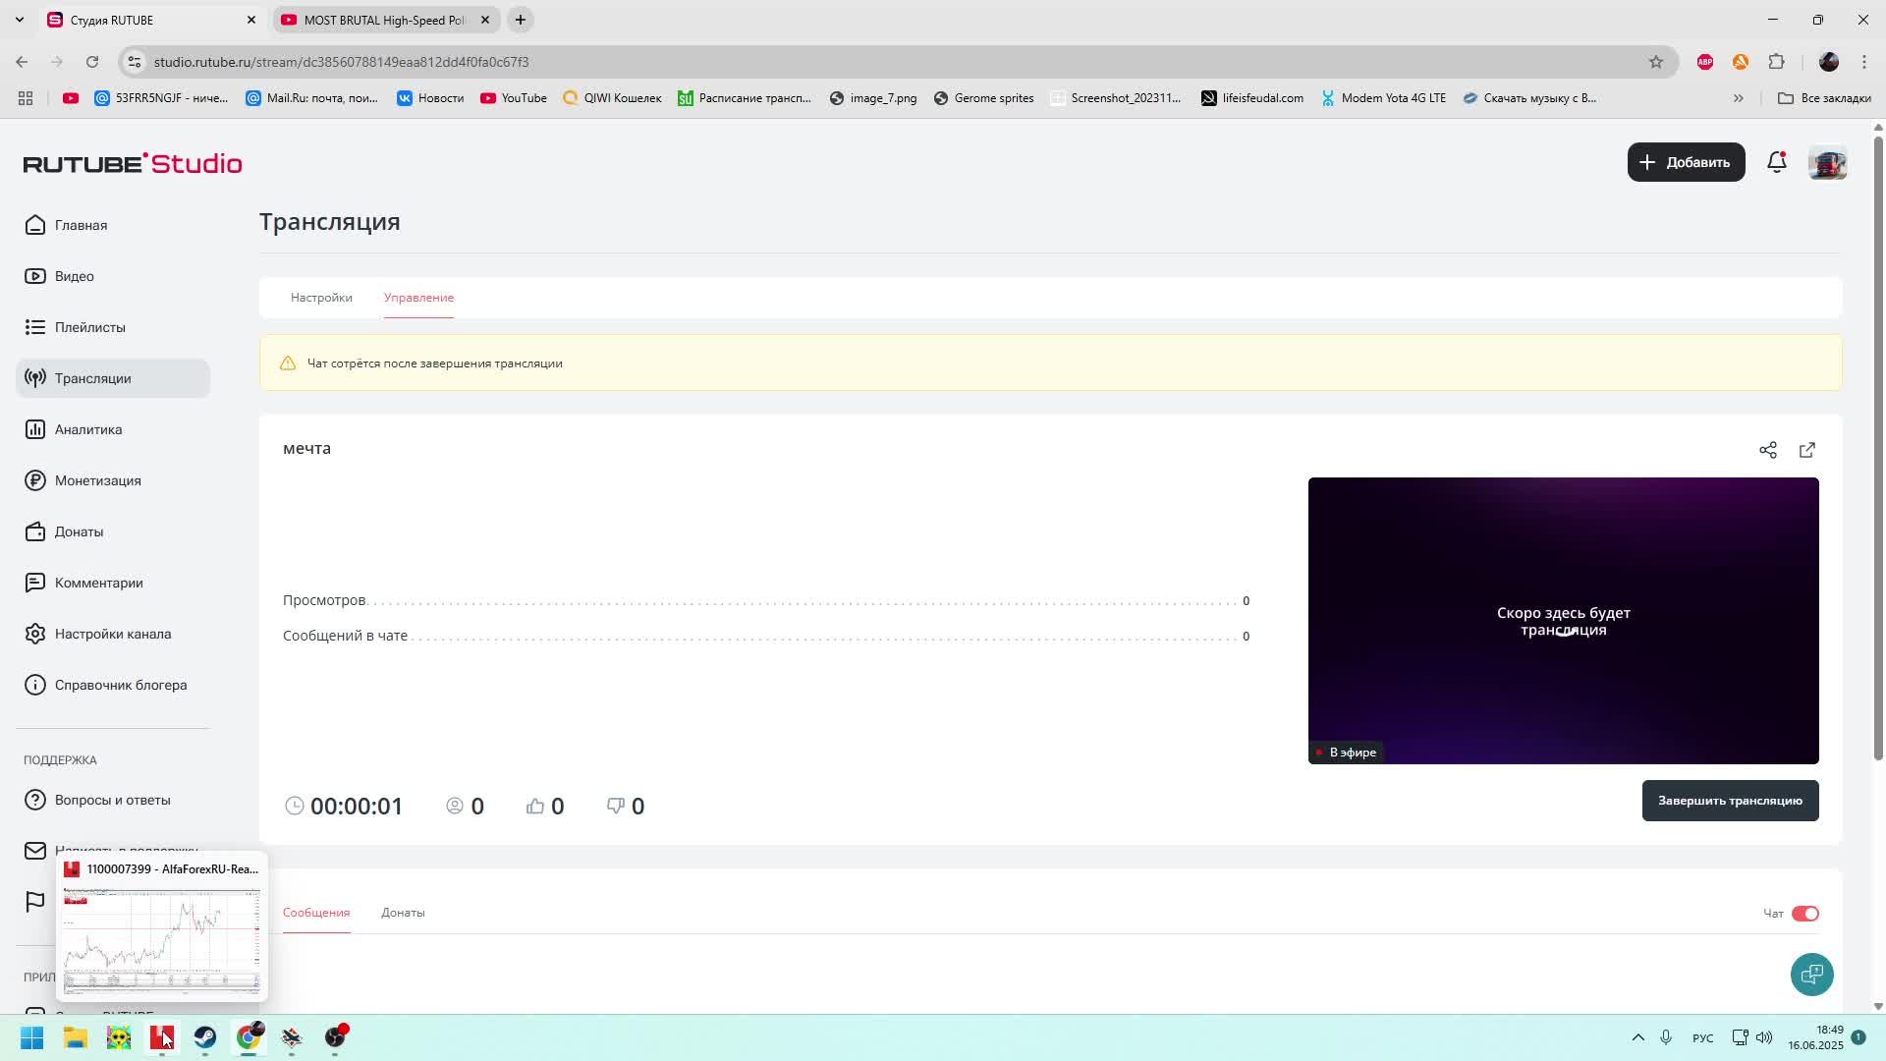This screenshot has width=1886, height=1061.
Task: Click the share icon for the stream
Action: (x=1767, y=450)
